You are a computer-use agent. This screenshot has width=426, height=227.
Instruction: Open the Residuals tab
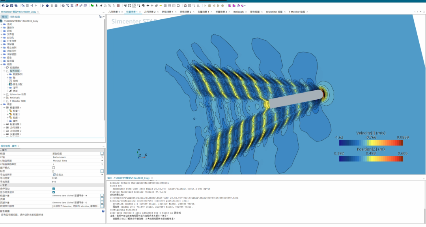pos(239,12)
